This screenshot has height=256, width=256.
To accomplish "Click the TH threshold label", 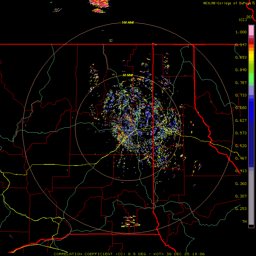I will [x=244, y=222].
